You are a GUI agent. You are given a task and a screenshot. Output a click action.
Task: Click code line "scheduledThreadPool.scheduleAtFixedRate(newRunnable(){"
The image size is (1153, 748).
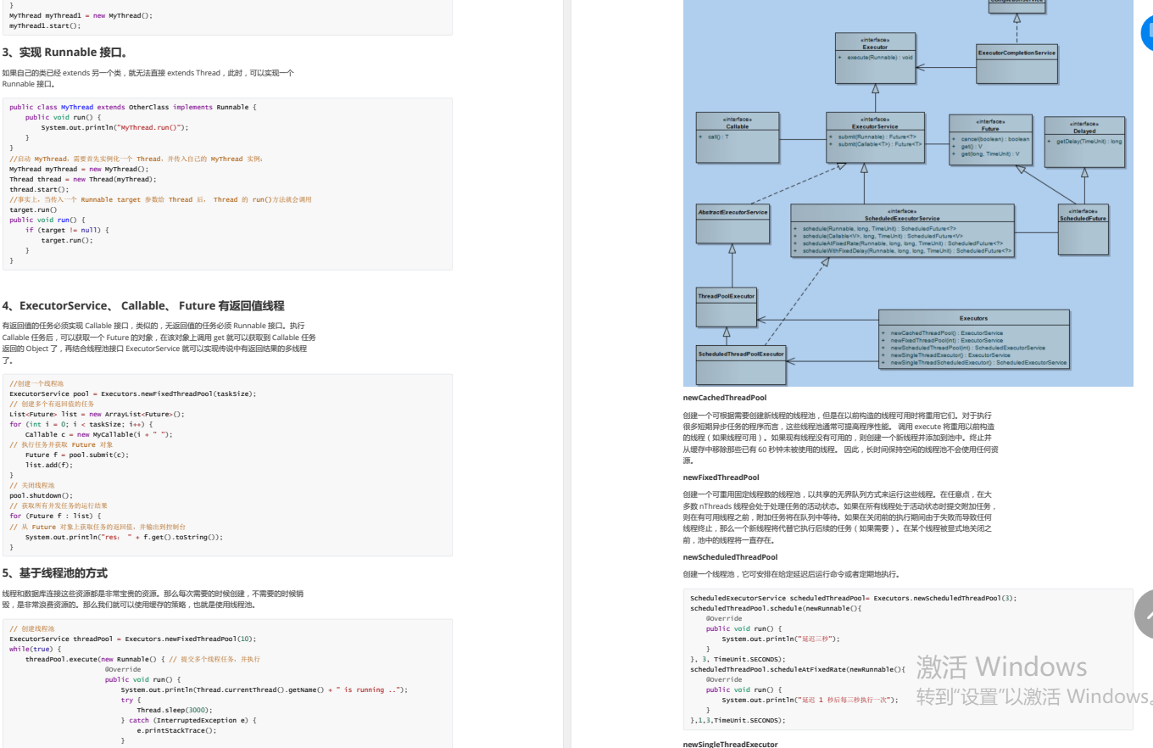(x=798, y=669)
